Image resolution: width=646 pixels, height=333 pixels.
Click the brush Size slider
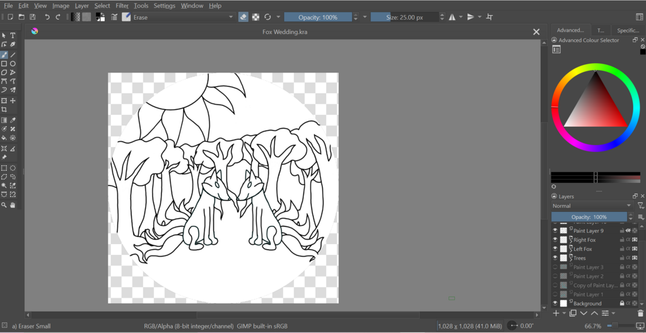[x=405, y=17]
